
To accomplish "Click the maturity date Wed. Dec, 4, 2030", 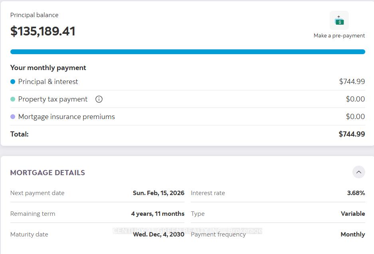I will 158,234.
